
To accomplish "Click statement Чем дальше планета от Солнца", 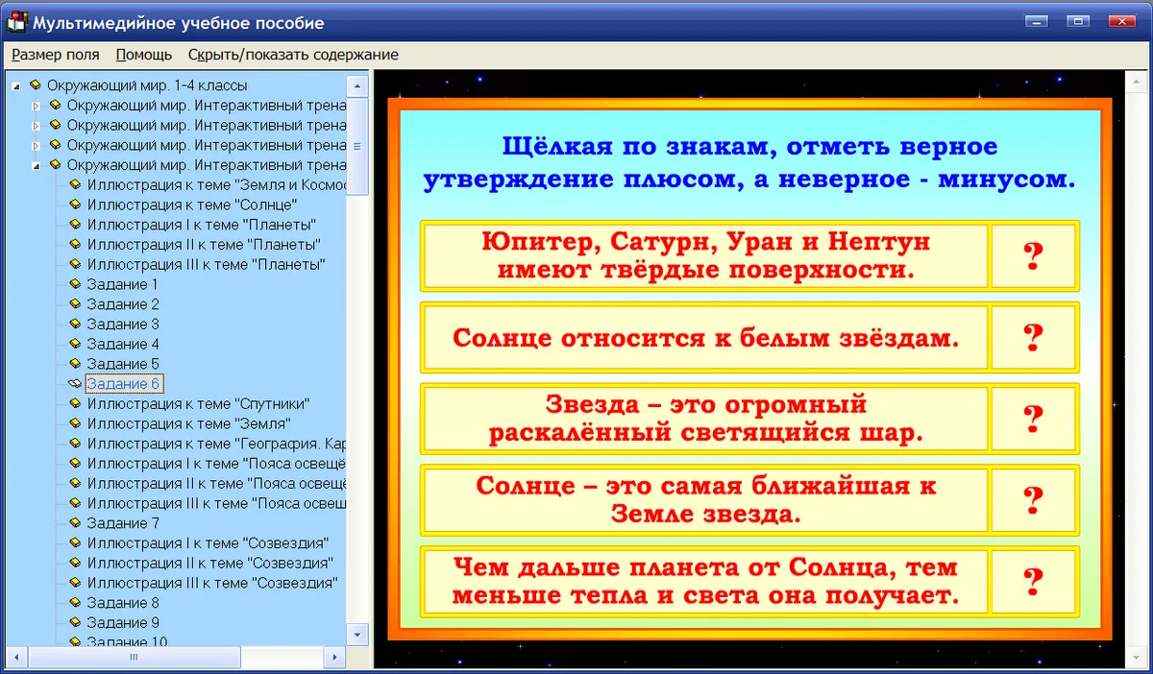I will pyautogui.click(x=705, y=582).
